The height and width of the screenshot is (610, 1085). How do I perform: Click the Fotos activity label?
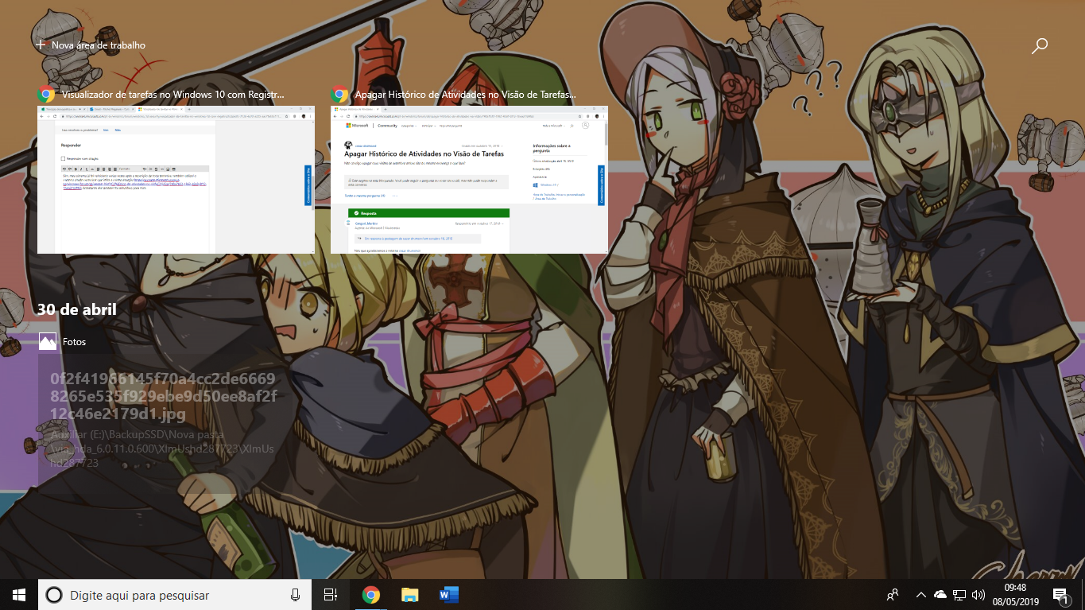pyautogui.click(x=74, y=342)
